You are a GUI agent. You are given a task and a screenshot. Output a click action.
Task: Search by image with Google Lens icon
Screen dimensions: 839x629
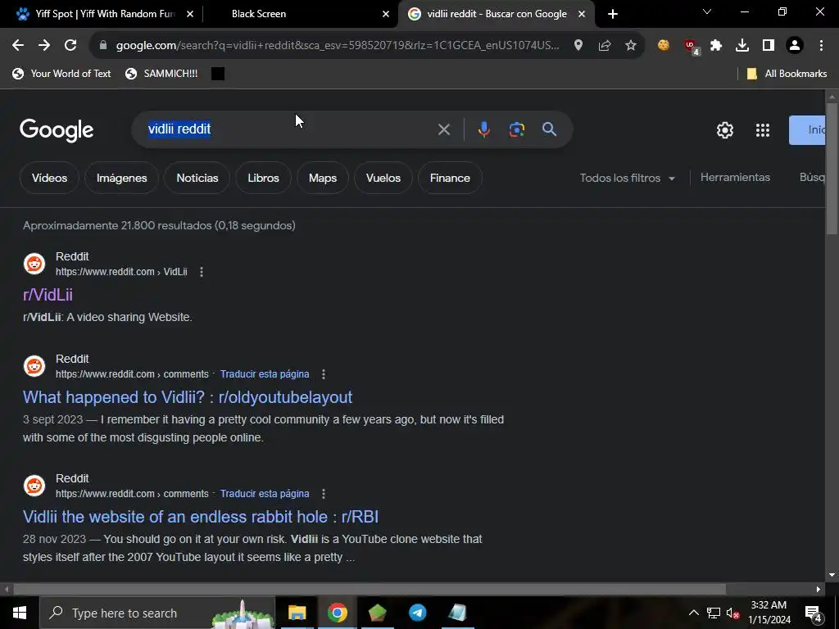point(516,129)
